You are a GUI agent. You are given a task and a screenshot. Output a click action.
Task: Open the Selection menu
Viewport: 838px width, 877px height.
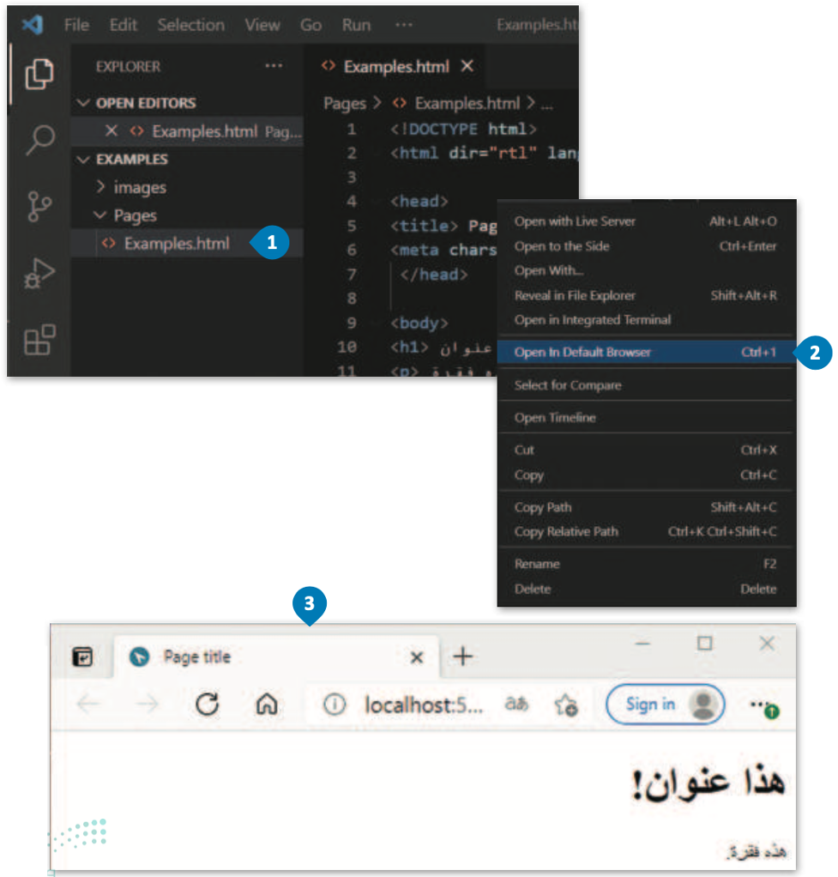pyautogui.click(x=190, y=25)
